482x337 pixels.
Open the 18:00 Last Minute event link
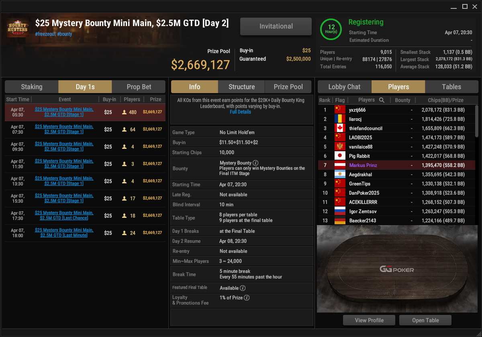(x=64, y=233)
